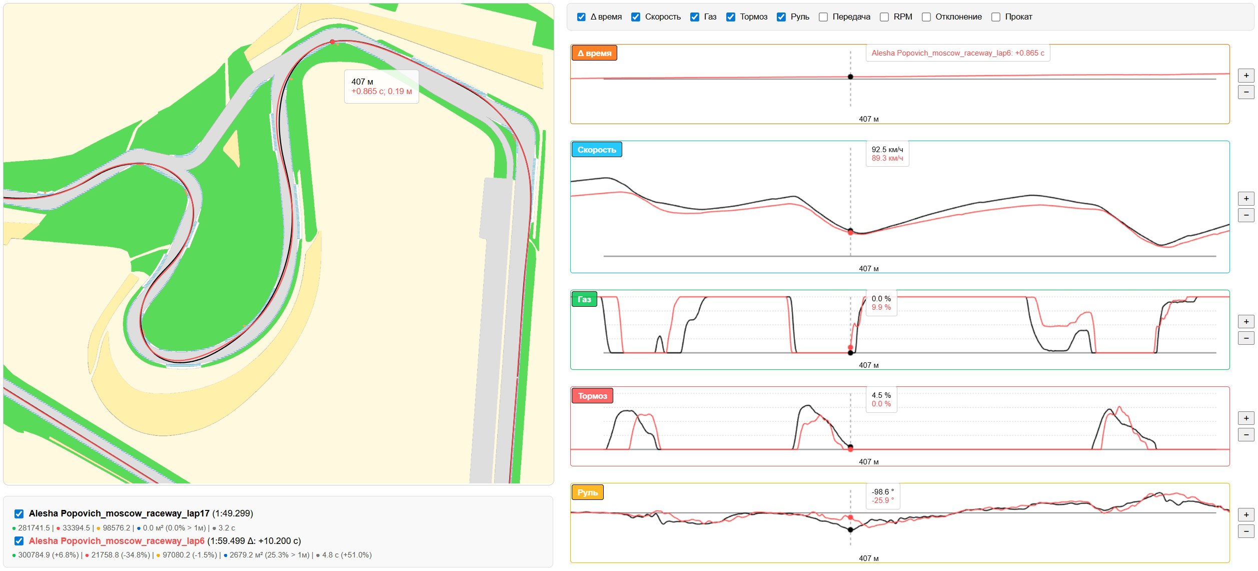The height and width of the screenshot is (571, 1258).
Task: Uncheck the Δ время checkbox
Action: [x=581, y=17]
